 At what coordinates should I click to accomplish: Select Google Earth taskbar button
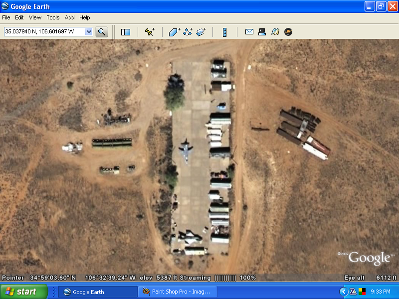click(x=98, y=292)
